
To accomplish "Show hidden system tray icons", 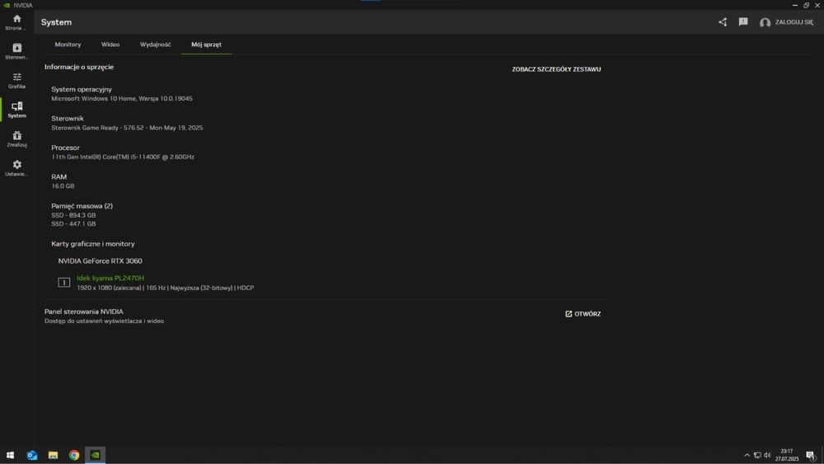I will point(747,455).
